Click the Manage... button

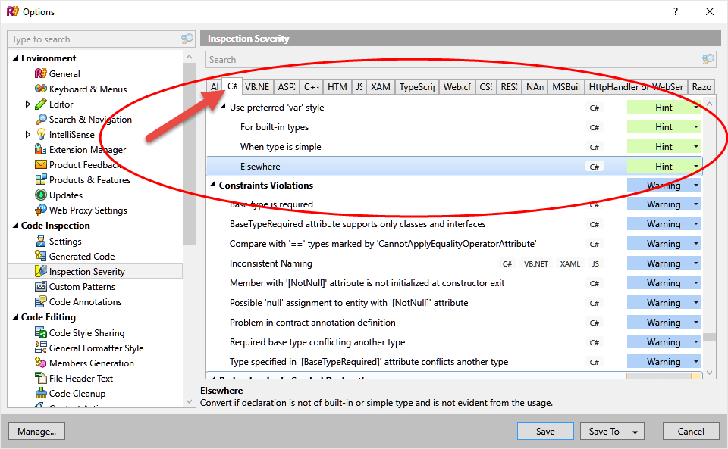pyautogui.click(x=36, y=432)
